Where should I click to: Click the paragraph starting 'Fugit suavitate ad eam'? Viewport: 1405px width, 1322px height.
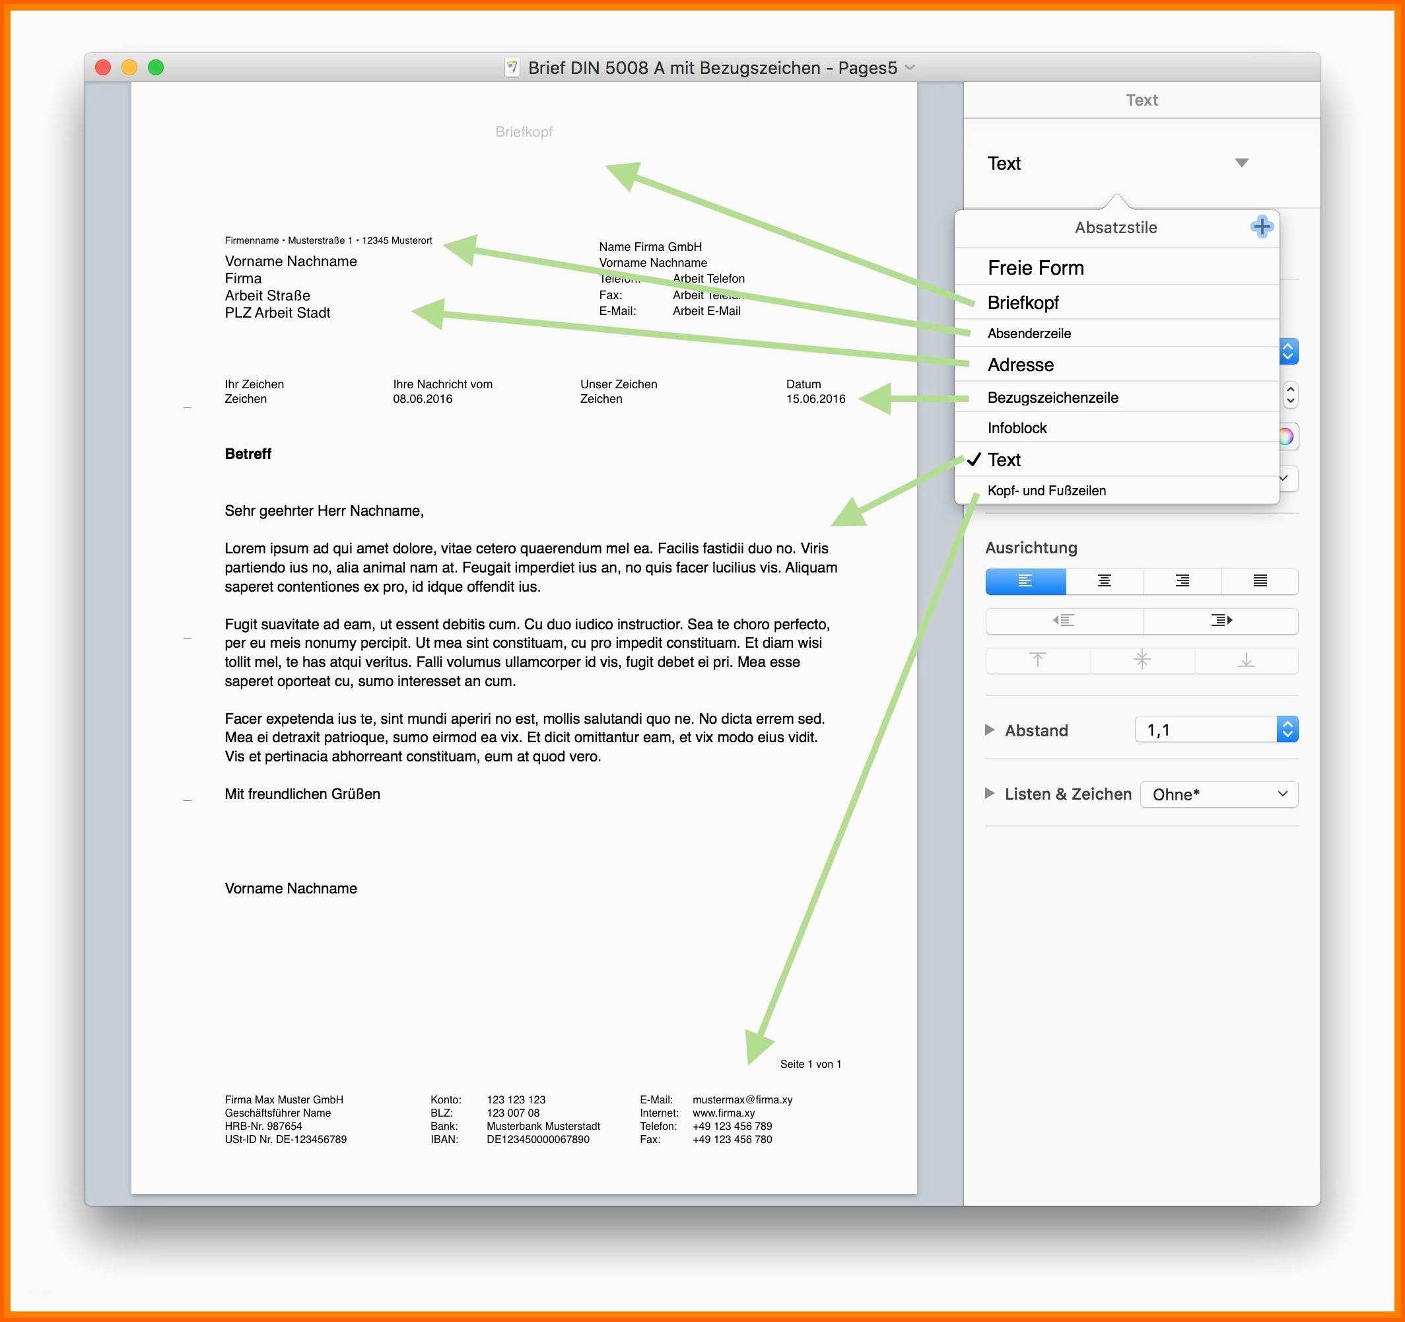(x=528, y=652)
